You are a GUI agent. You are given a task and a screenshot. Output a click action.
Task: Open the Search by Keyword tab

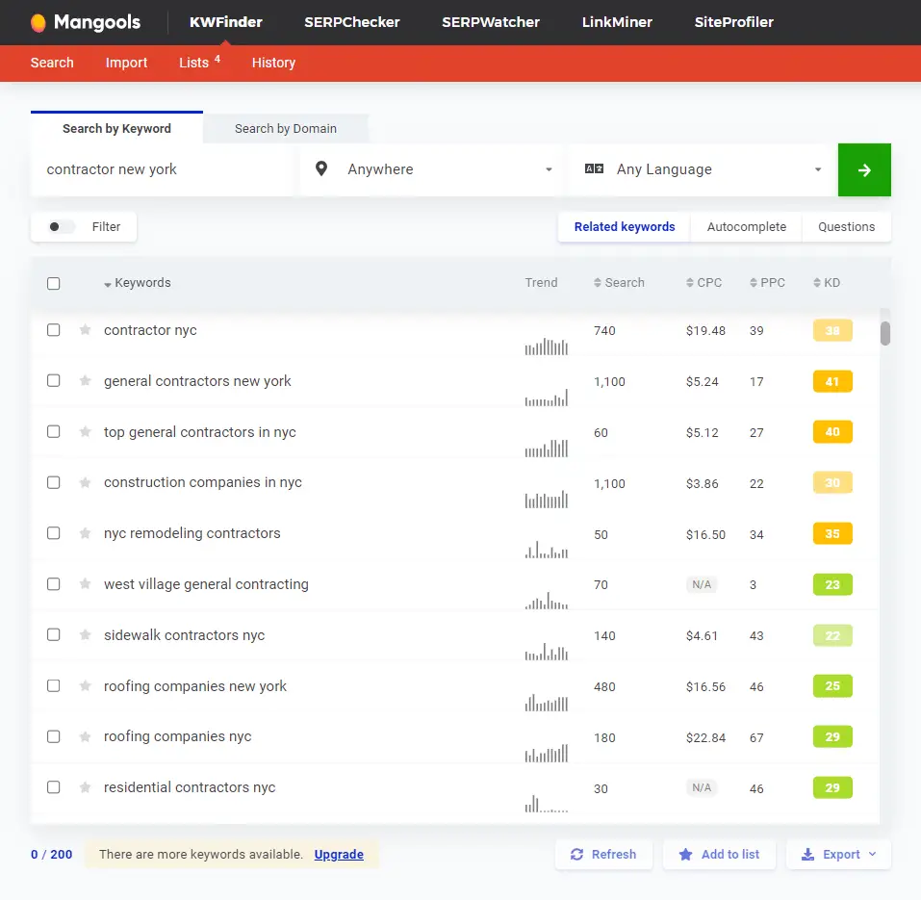116,128
